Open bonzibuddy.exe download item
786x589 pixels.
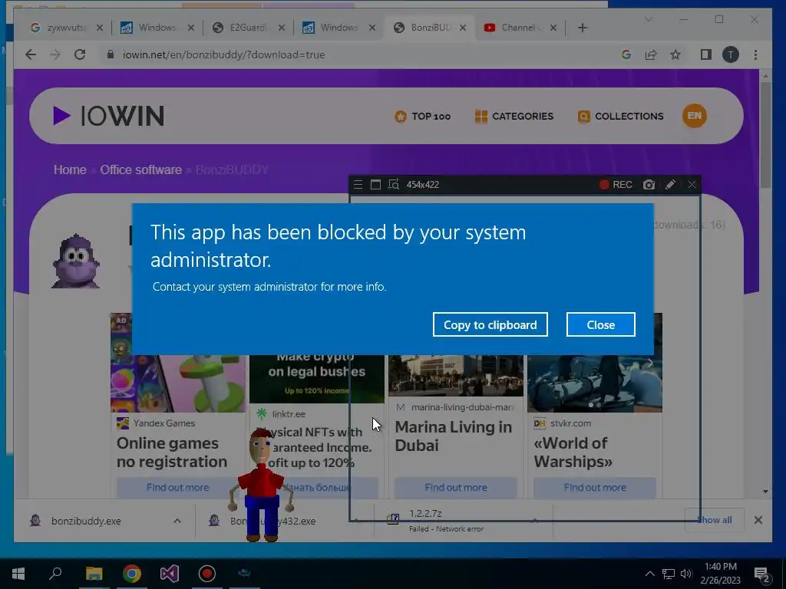(x=86, y=521)
